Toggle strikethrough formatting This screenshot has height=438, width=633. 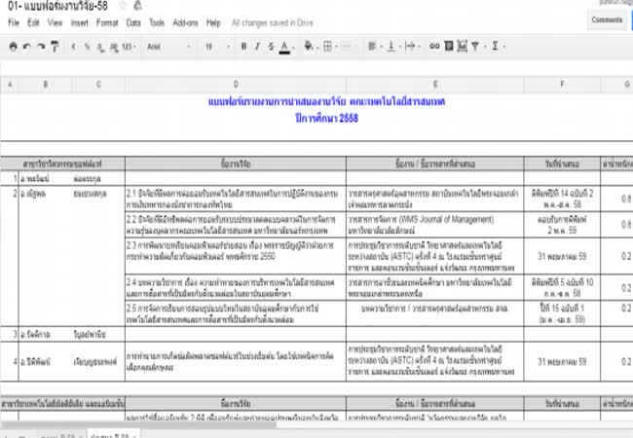pos(271,47)
